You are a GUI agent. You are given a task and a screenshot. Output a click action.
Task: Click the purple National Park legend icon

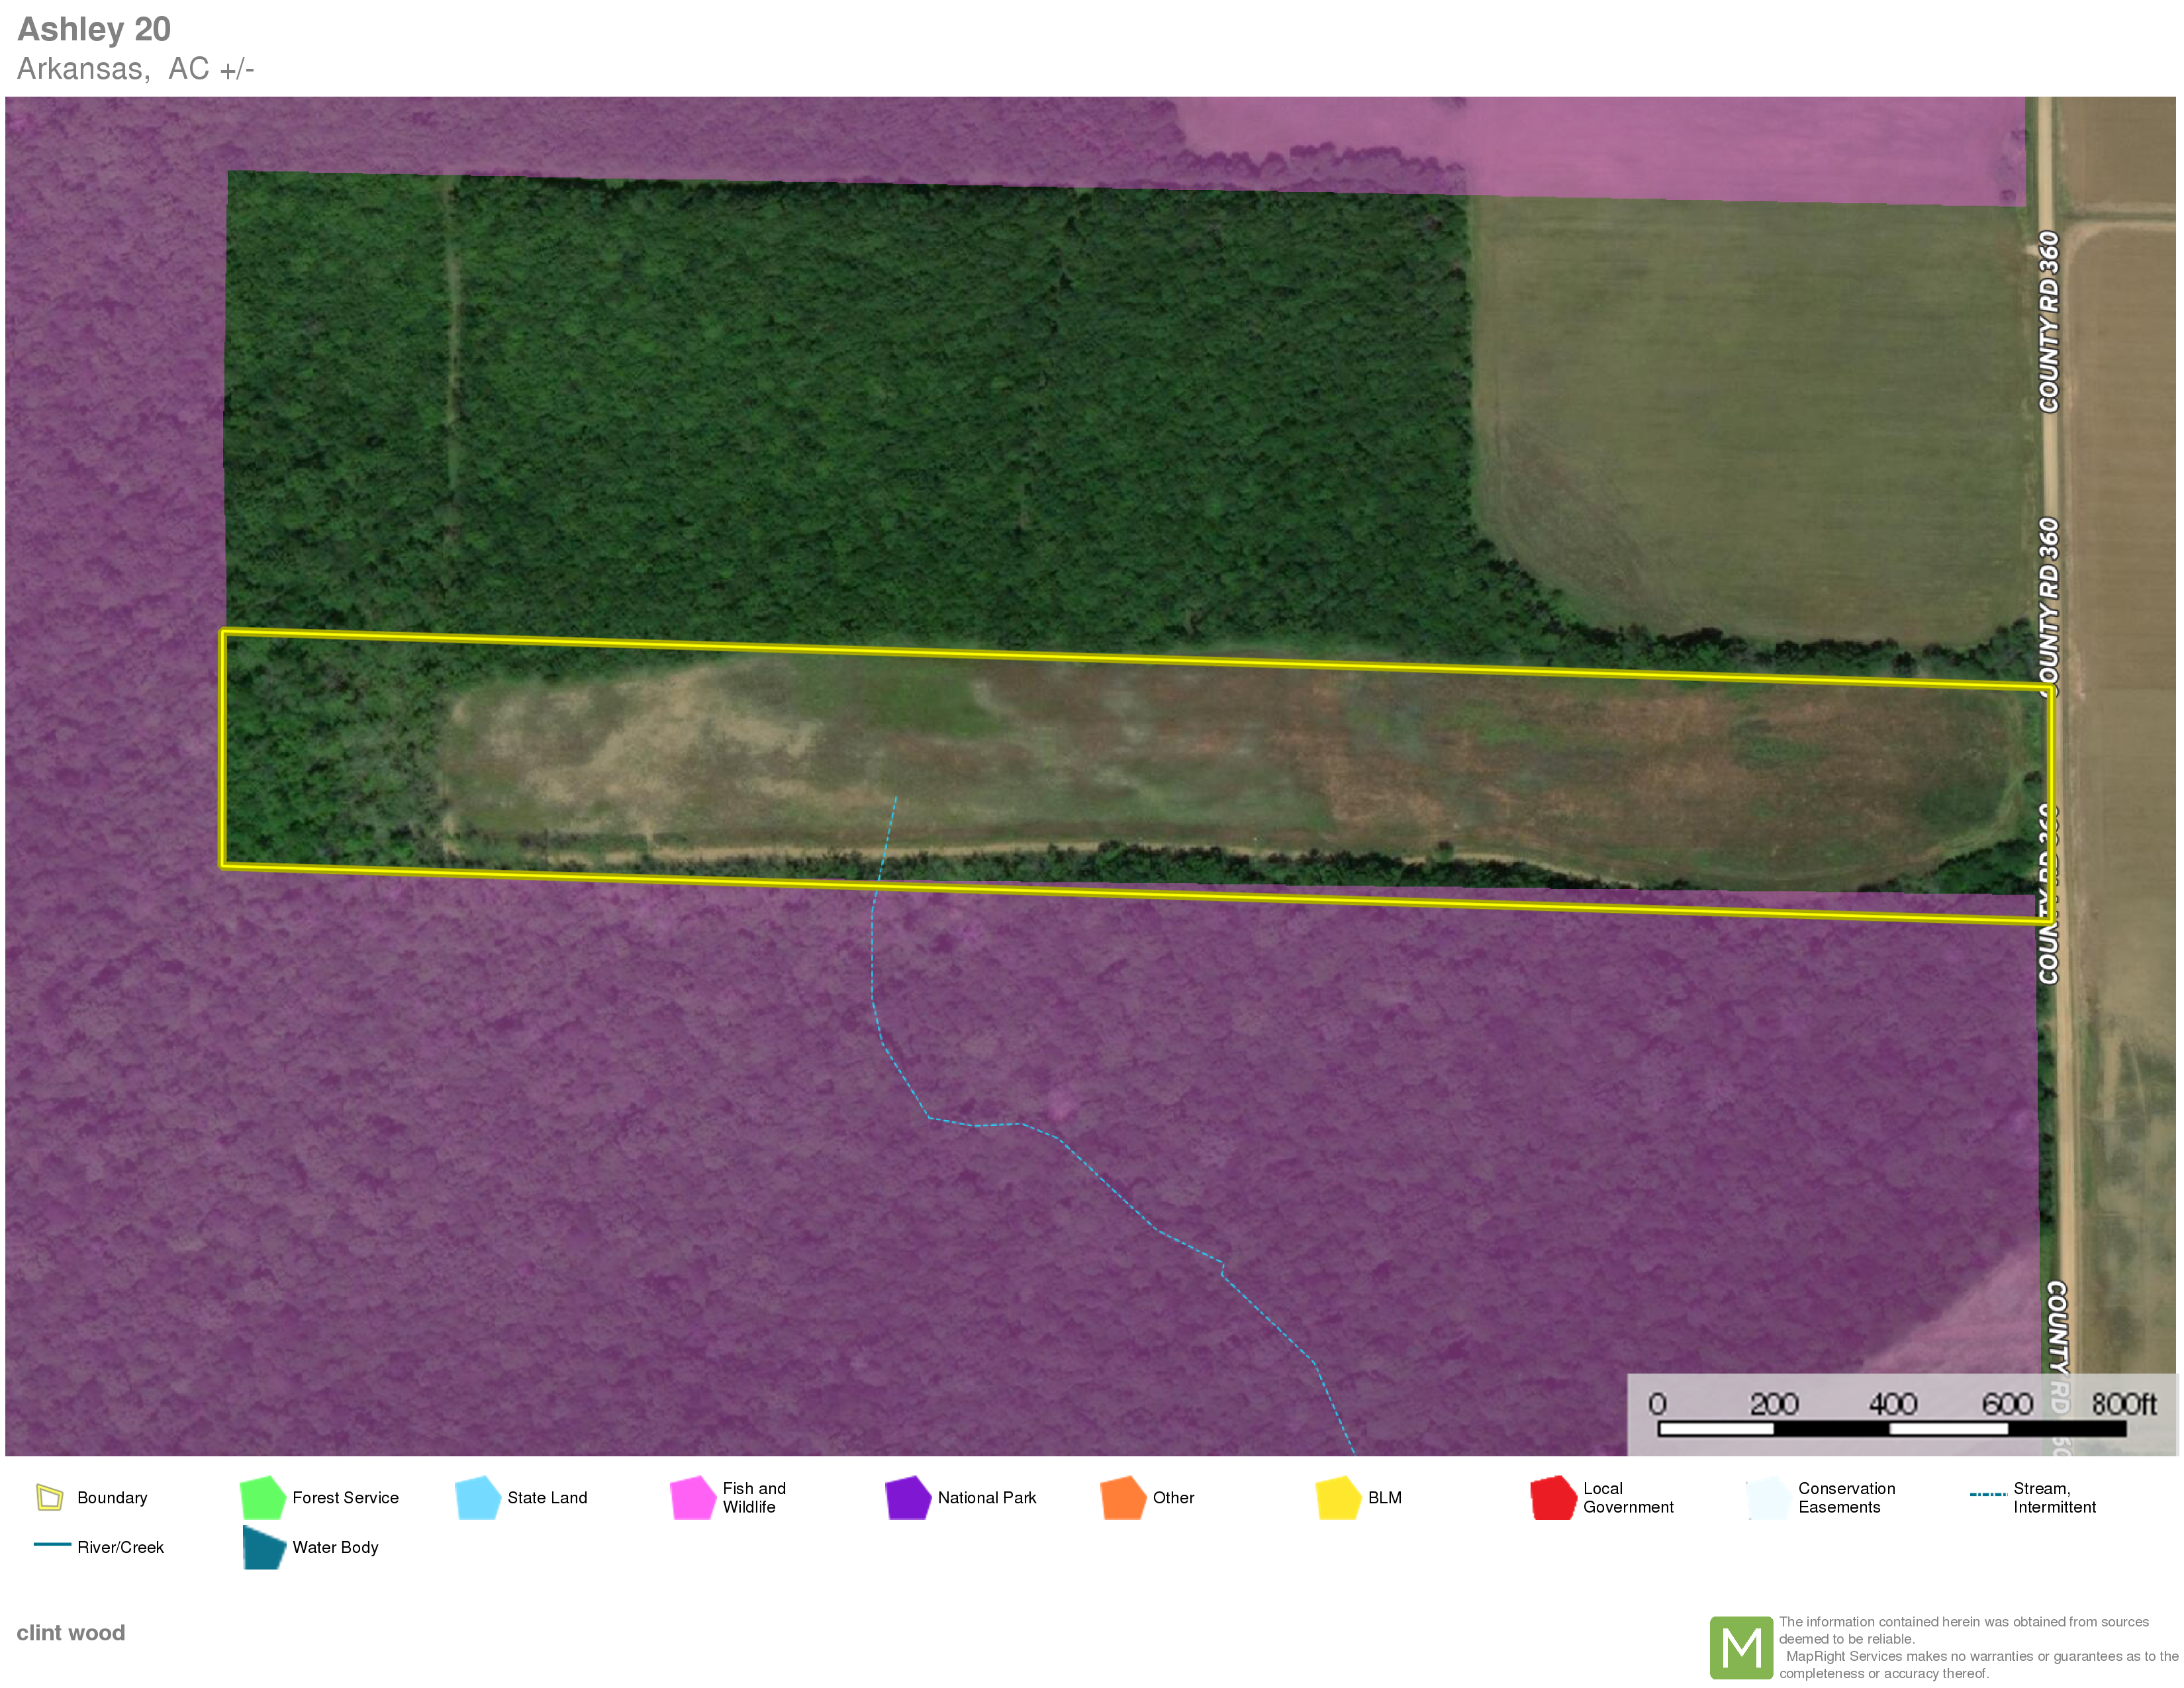907,1497
